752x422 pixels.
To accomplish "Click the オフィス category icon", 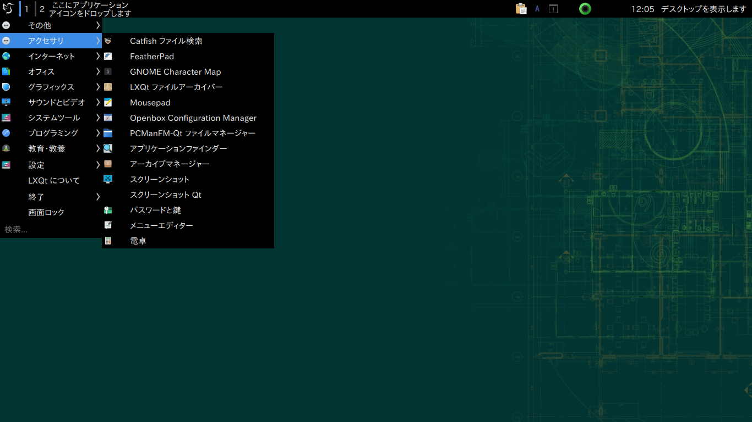I will [x=6, y=71].
